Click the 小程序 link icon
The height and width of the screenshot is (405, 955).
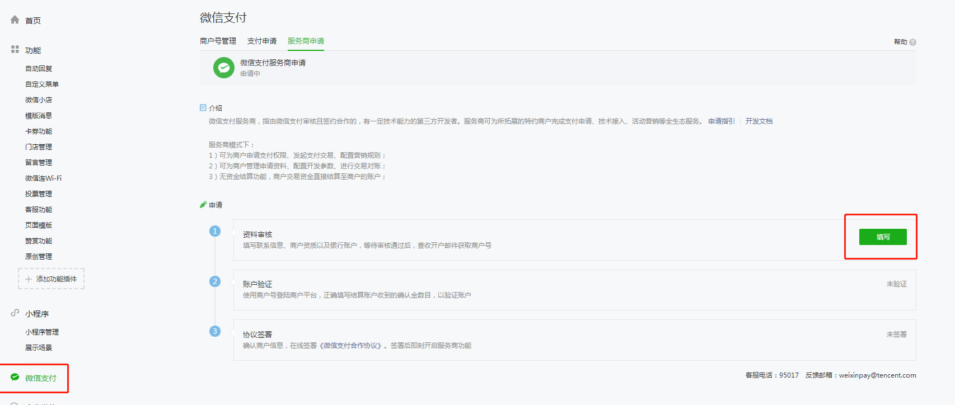15,313
